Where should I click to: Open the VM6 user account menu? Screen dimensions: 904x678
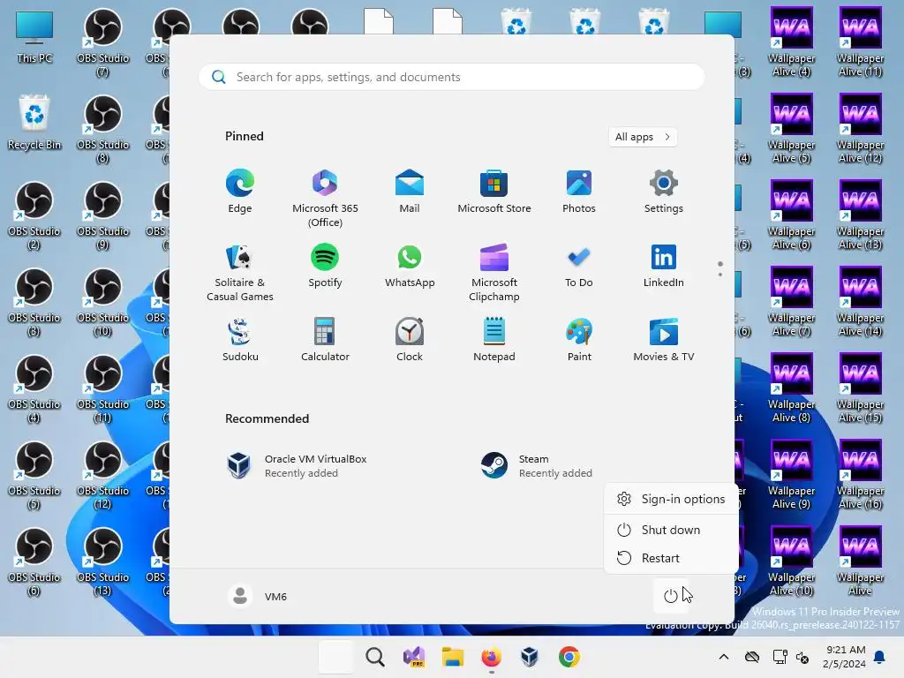point(257,596)
